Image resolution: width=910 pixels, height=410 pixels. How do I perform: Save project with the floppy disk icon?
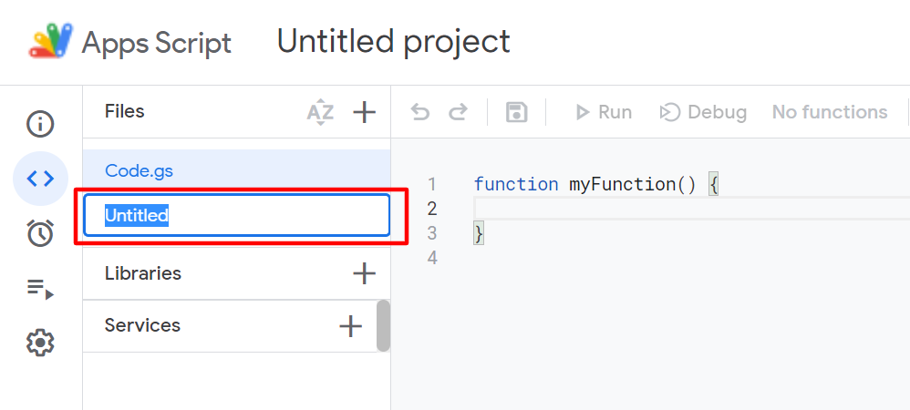(516, 112)
